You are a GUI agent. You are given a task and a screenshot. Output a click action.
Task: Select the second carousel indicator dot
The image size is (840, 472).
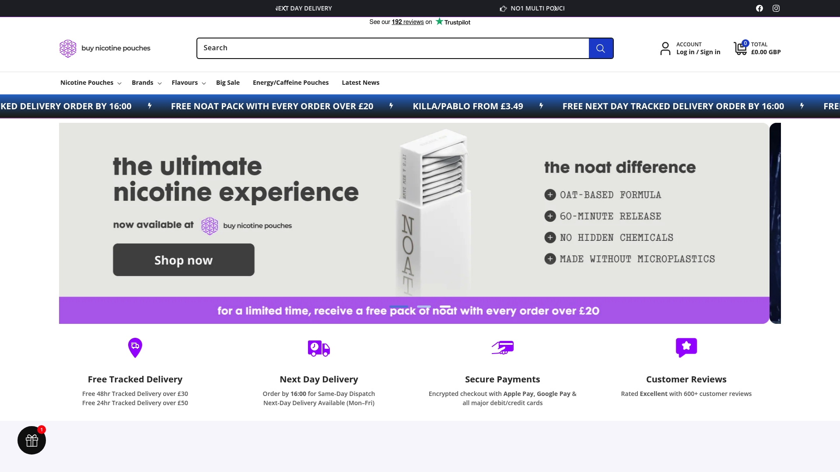tap(424, 307)
